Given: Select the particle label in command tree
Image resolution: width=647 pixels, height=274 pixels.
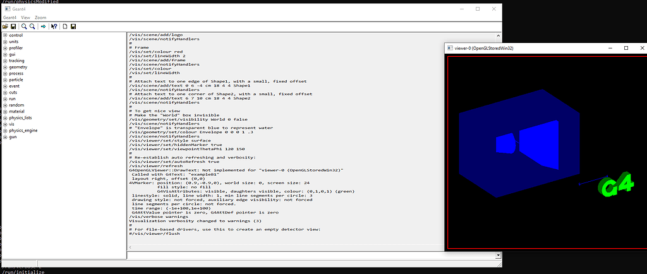Looking at the screenshot, I should [16, 80].
